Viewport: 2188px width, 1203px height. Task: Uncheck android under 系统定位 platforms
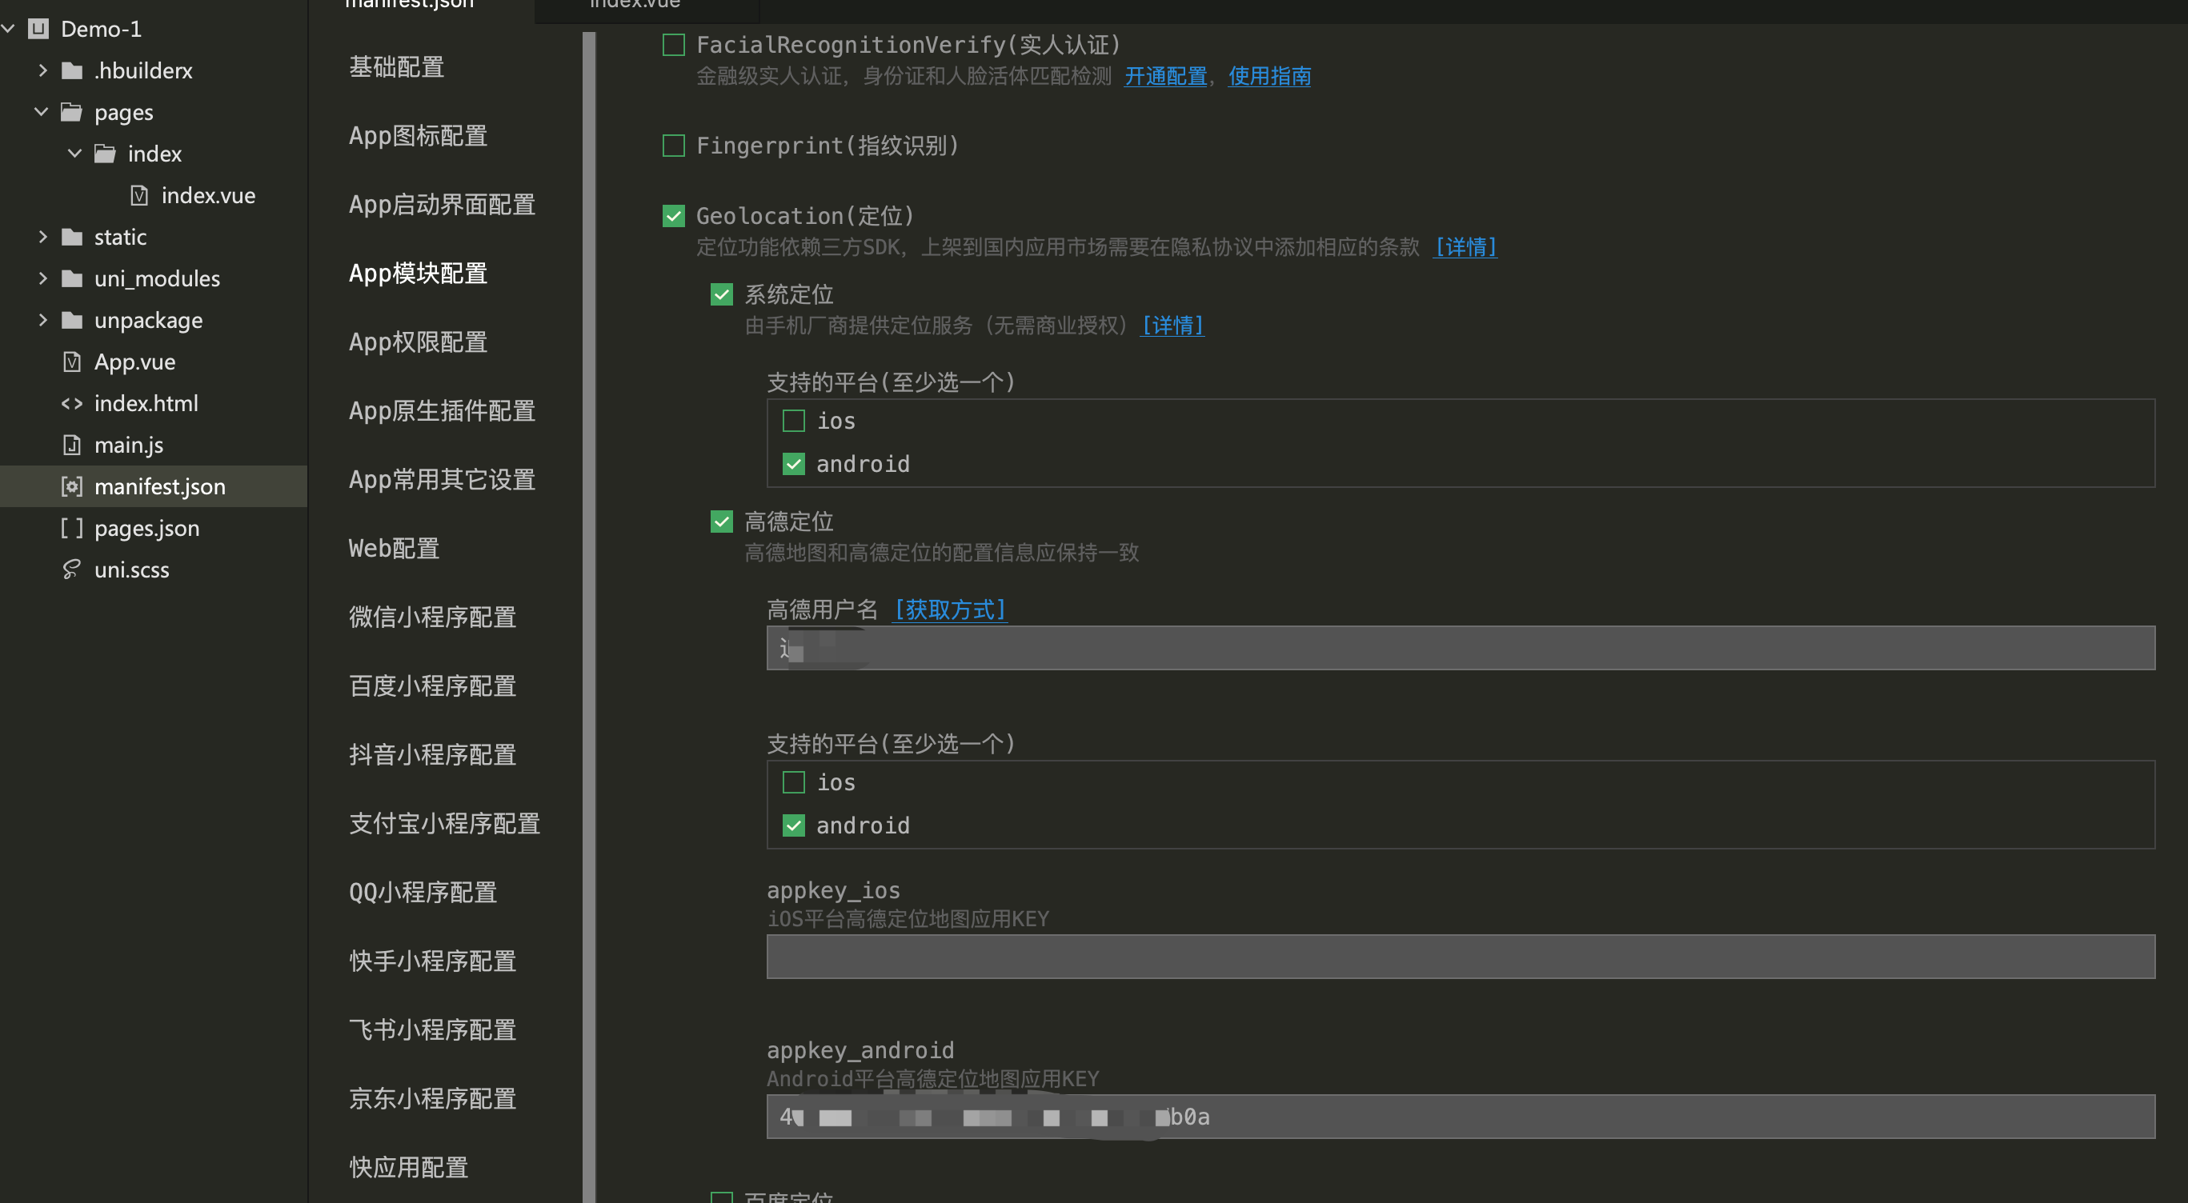(794, 465)
